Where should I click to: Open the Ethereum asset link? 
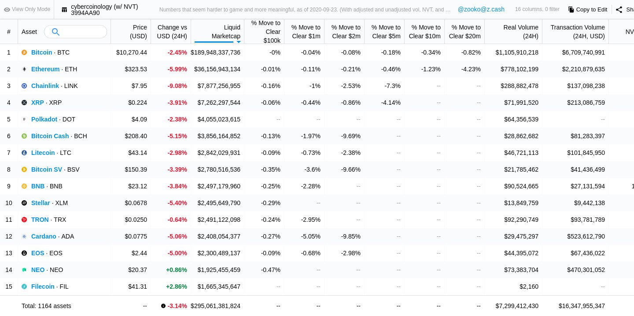click(45, 69)
